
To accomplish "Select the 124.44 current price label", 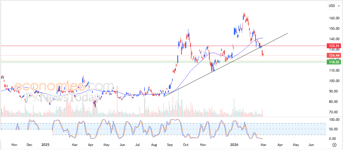I will pos(334,55).
